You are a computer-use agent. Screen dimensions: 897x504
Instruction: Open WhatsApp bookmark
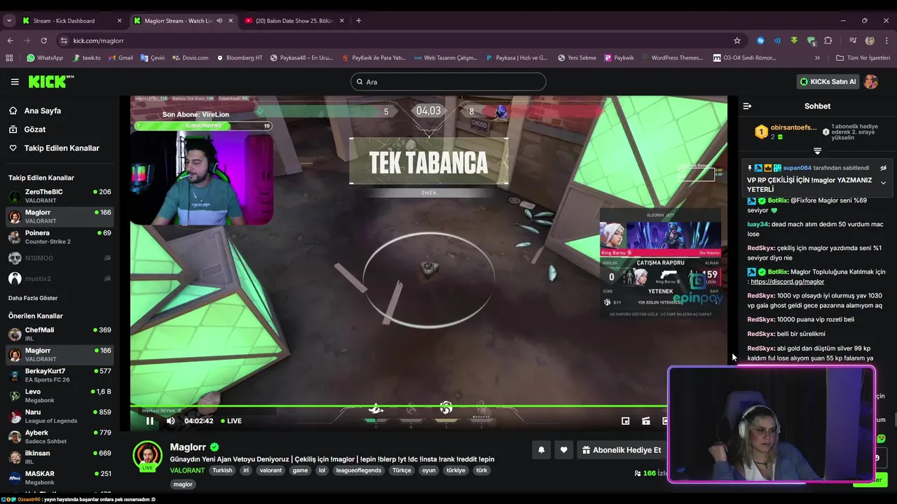click(45, 58)
